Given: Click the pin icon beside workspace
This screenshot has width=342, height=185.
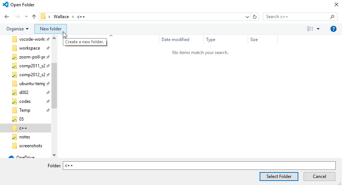Looking at the screenshot, I should [48, 48].
